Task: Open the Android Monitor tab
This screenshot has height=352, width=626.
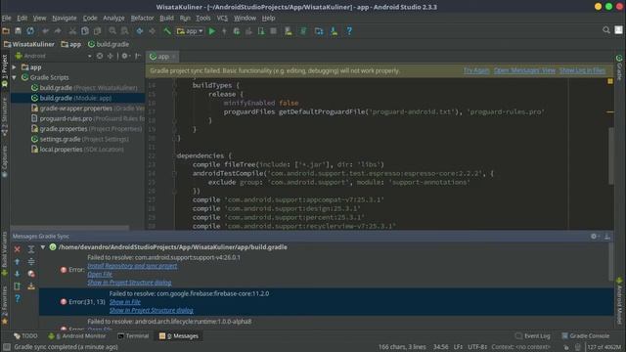Action: click(78, 336)
